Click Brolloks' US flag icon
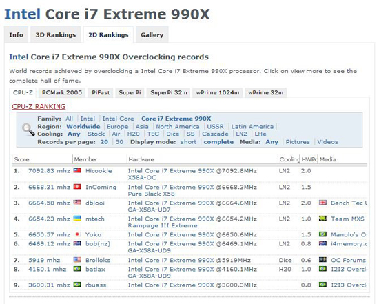Image resolution: width=379 pixels, height=304 pixels. tap(77, 260)
